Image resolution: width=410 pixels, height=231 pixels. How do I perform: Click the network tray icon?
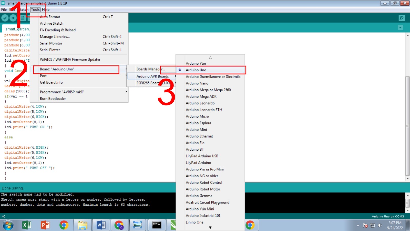[x=373, y=225]
